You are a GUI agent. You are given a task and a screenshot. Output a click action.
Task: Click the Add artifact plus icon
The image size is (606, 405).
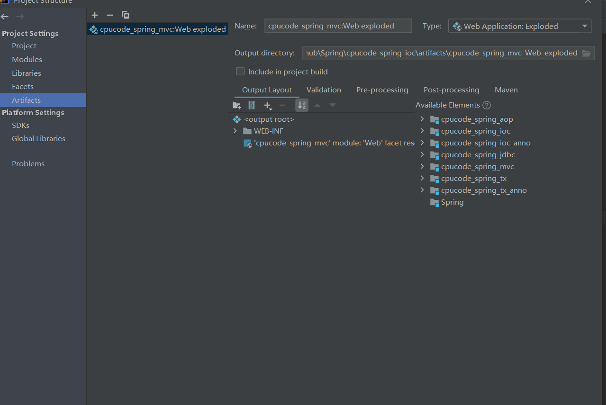tap(95, 15)
